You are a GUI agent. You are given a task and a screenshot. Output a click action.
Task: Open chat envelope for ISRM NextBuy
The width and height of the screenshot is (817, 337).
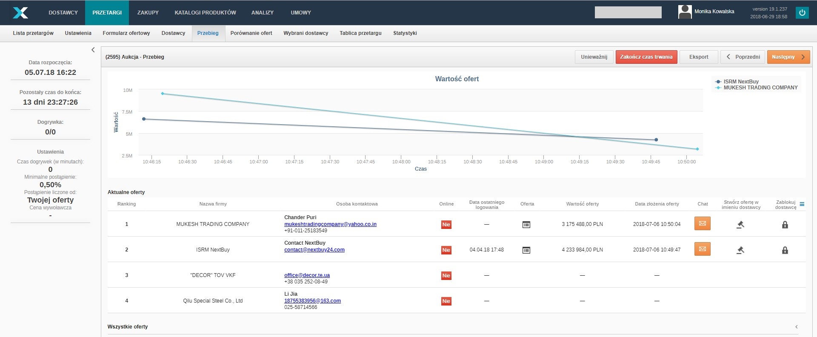(702, 249)
